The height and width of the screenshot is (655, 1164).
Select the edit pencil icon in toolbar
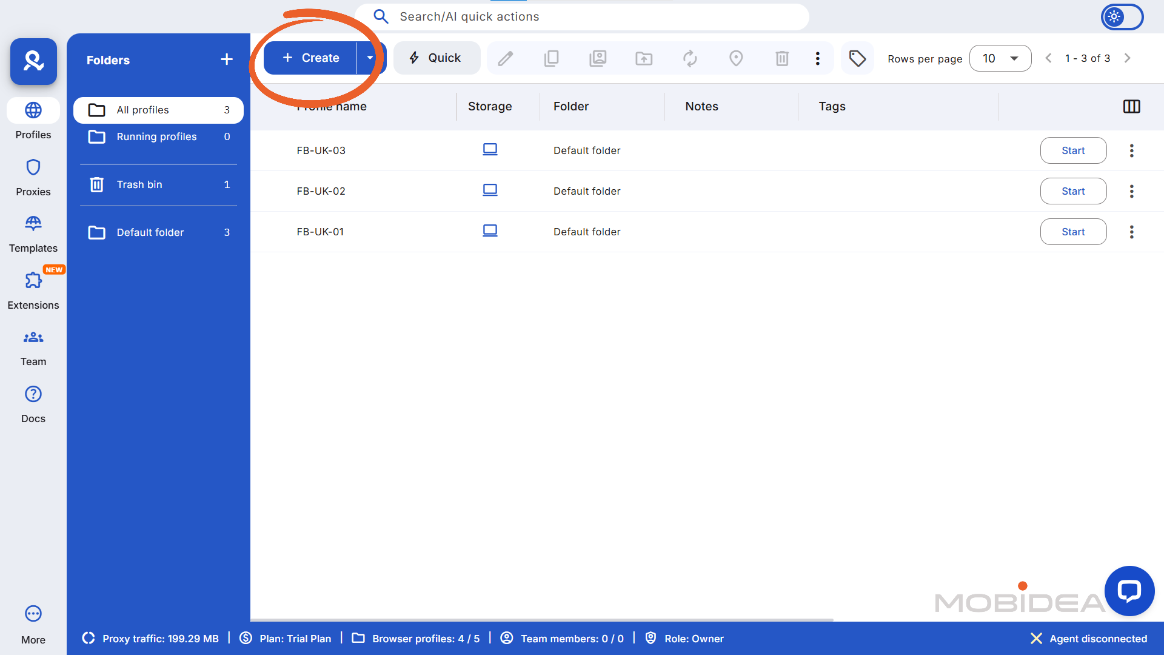[x=506, y=58]
